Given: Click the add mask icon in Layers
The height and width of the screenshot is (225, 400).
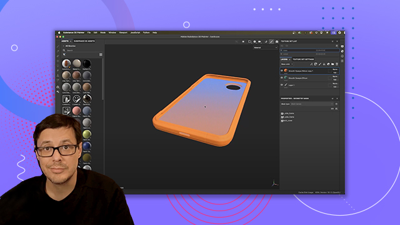Looking at the screenshot, I should [316, 64].
